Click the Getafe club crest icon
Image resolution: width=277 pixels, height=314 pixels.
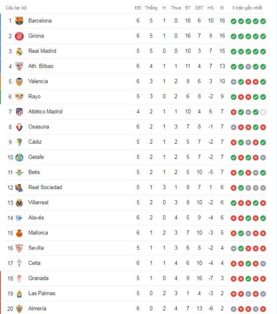point(19,157)
